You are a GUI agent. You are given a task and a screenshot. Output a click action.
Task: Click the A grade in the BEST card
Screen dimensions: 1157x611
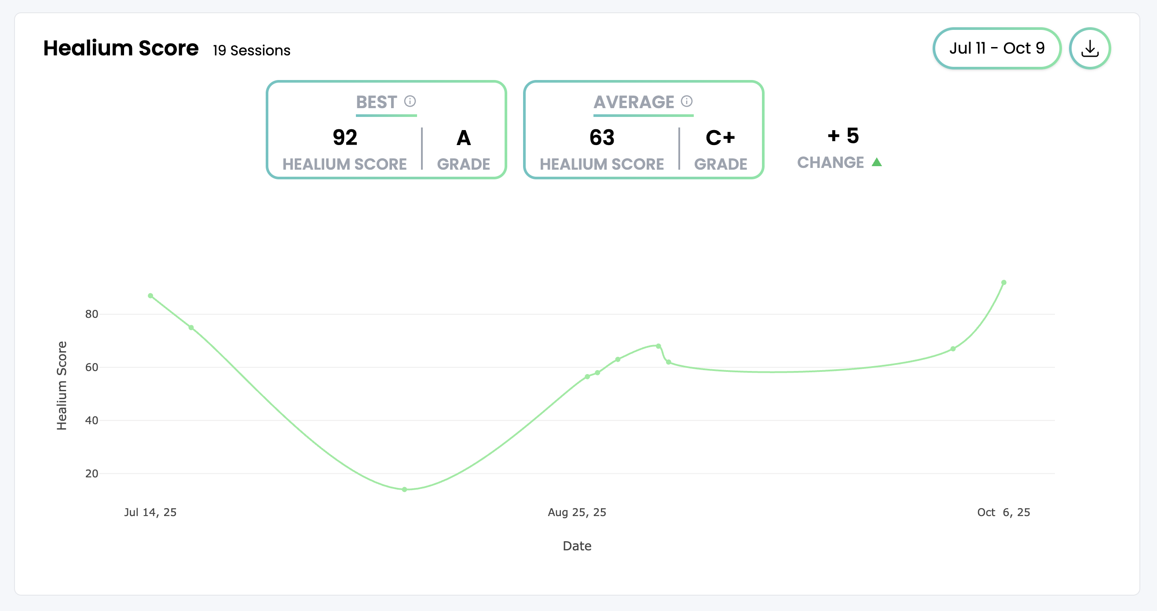[463, 138]
